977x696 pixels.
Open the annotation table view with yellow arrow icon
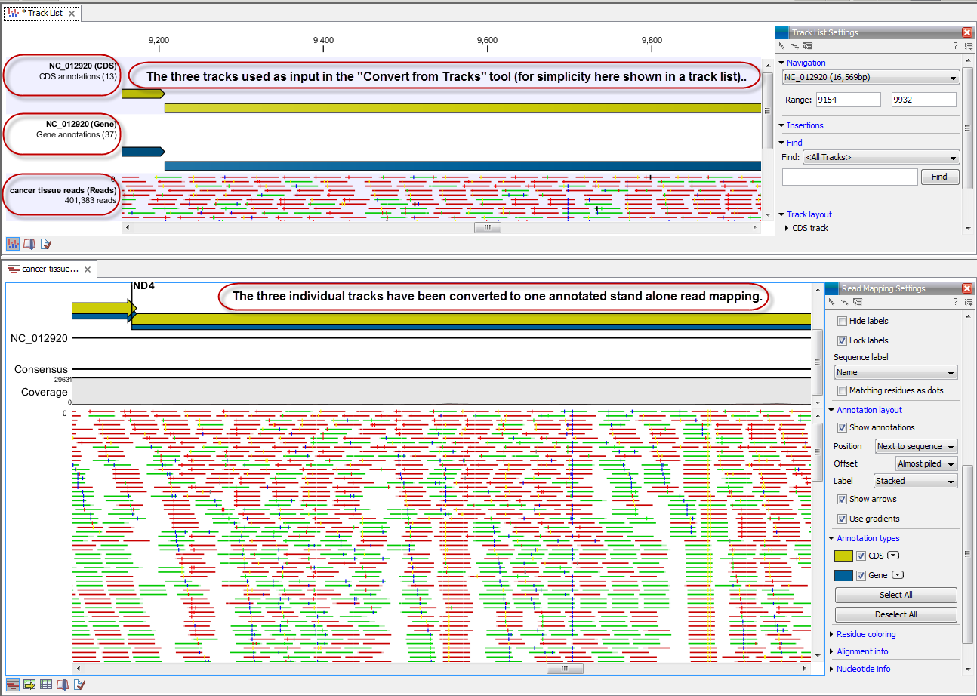coord(29,685)
